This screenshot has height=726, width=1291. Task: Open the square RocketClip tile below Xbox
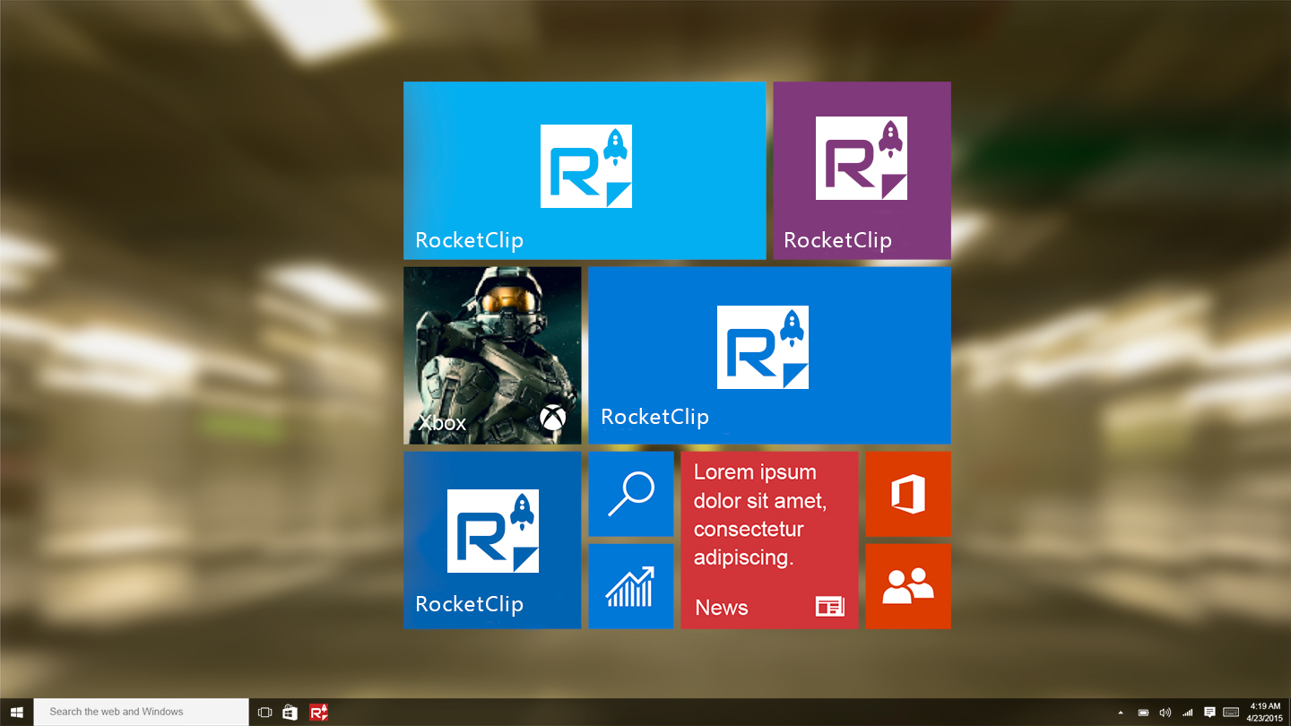(x=492, y=540)
